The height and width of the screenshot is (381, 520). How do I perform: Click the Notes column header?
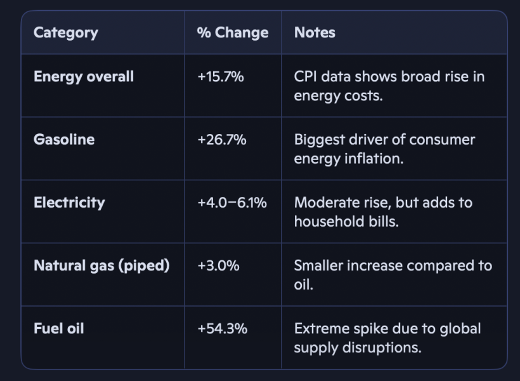pos(315,32)
